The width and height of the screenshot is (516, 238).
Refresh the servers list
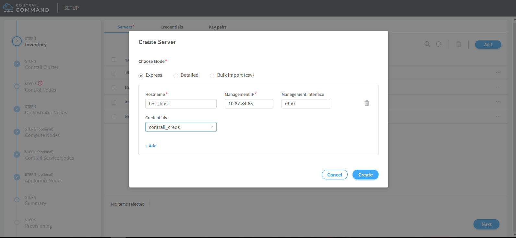439,44
